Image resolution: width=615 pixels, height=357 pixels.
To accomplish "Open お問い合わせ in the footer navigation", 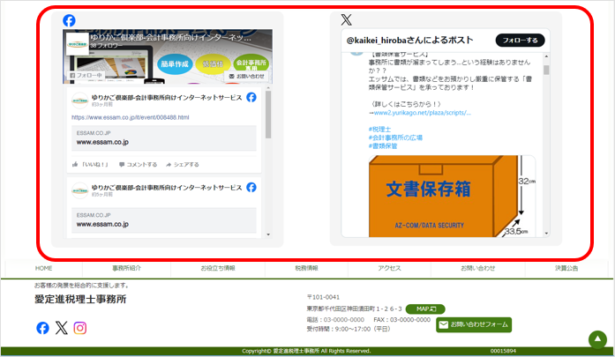I will [477, 268].
